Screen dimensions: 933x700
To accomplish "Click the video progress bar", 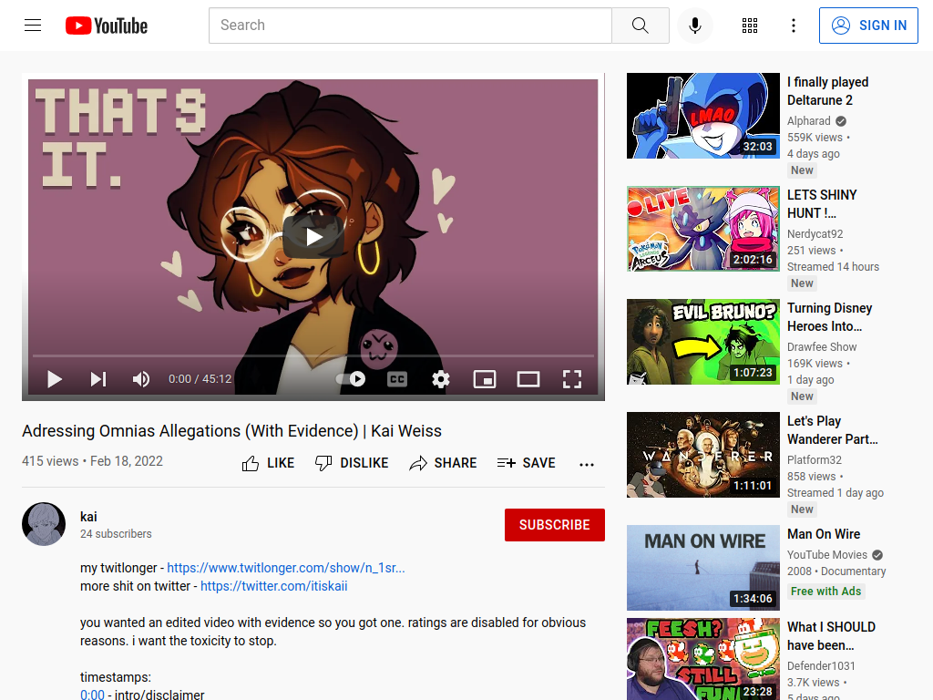I will 313,356.
